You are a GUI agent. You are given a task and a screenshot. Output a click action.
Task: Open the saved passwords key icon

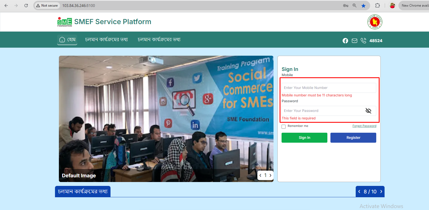346,6
